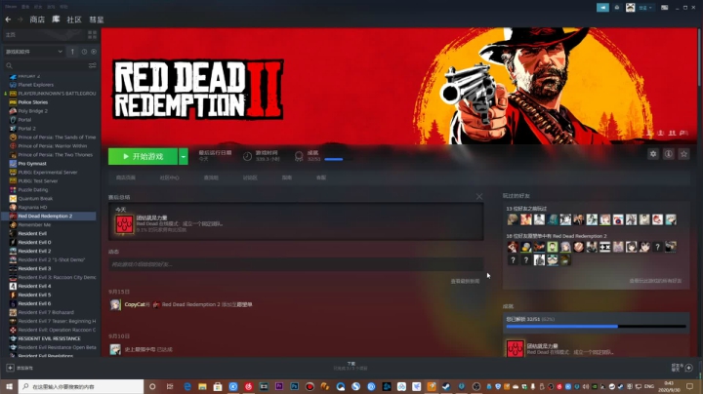
Task: Open the games and software filter dropdown
Action: tap(33, 52)
